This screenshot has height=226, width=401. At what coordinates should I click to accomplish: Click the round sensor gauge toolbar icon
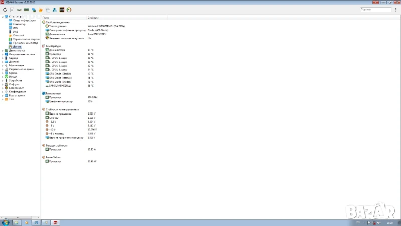pyautogui.click(x=69, y=10)
